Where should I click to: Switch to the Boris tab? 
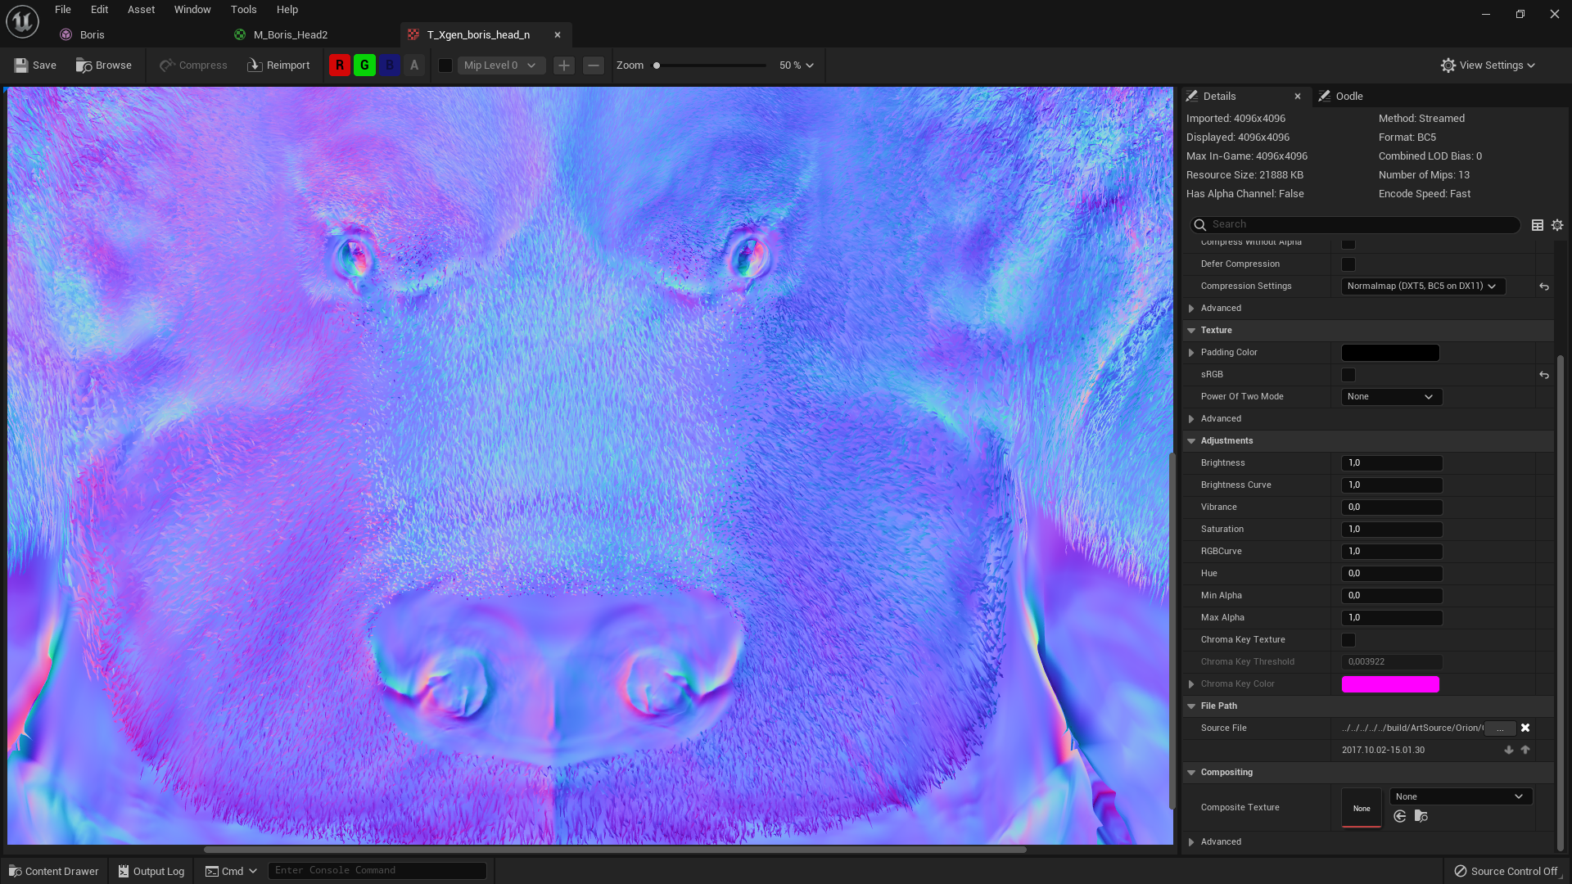point(92,34)
